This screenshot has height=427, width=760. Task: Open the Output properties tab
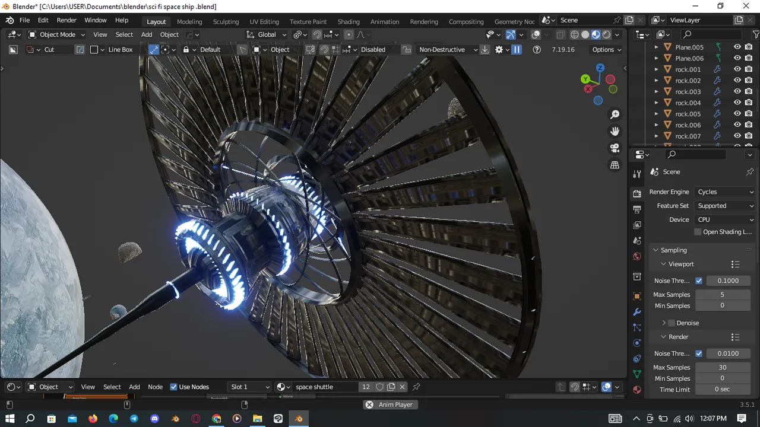coord(637,209)
